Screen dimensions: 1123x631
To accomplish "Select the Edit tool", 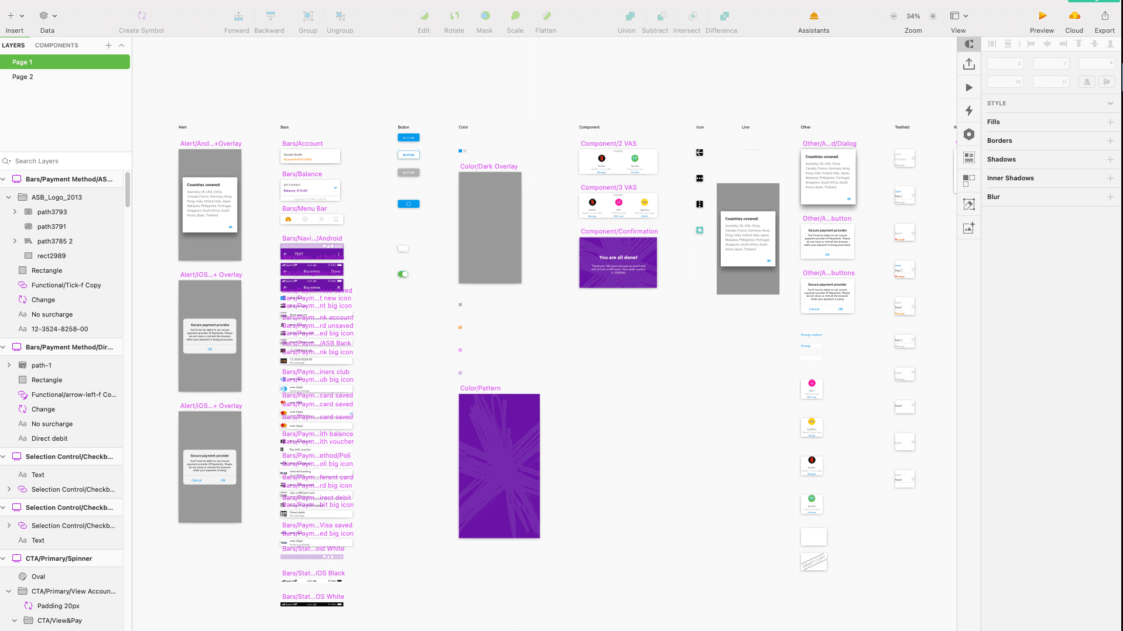I will (x=424, y=22).
